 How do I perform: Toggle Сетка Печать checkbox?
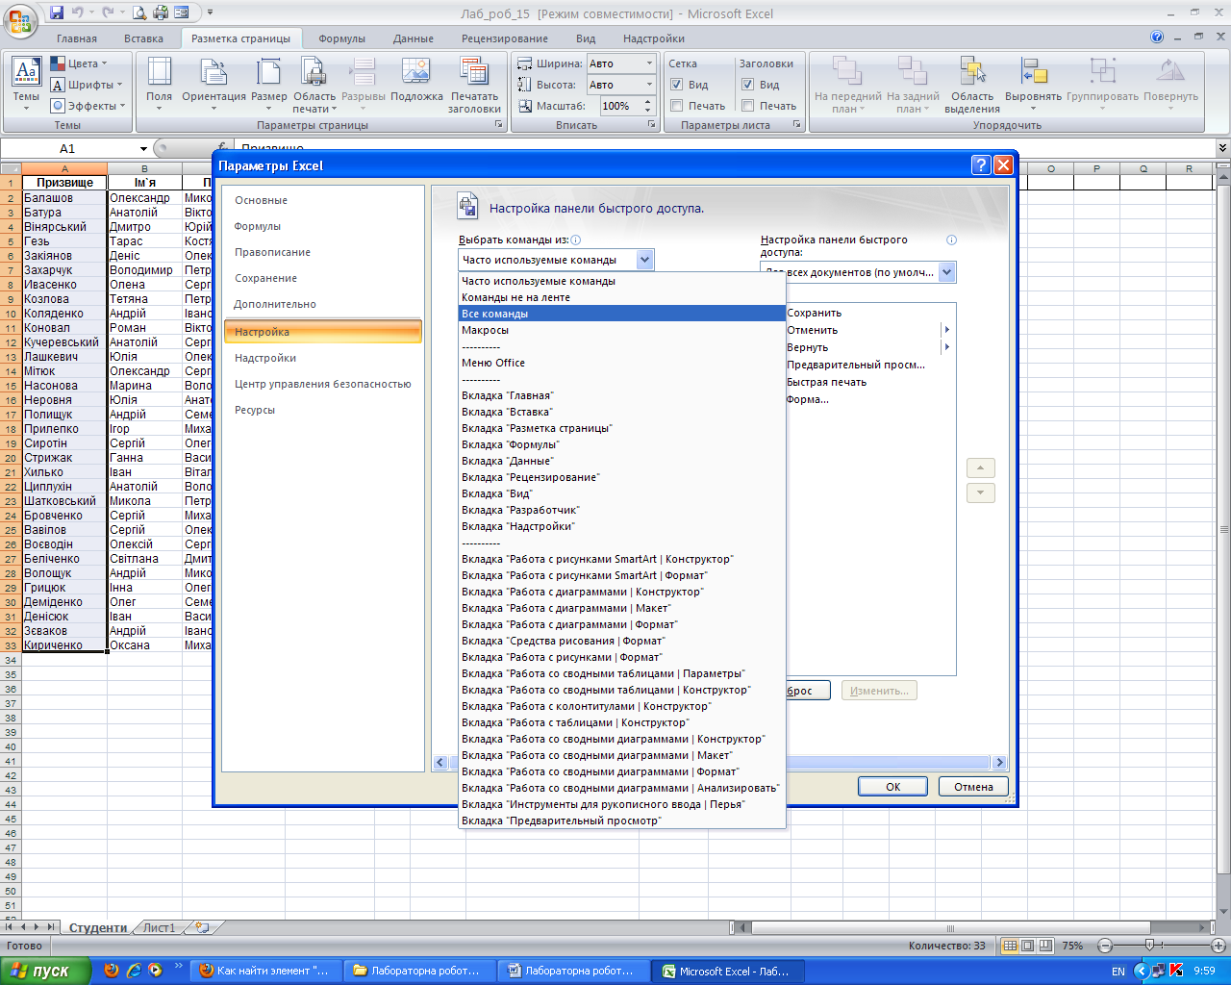pyautogui.click(x=677, y=106)
